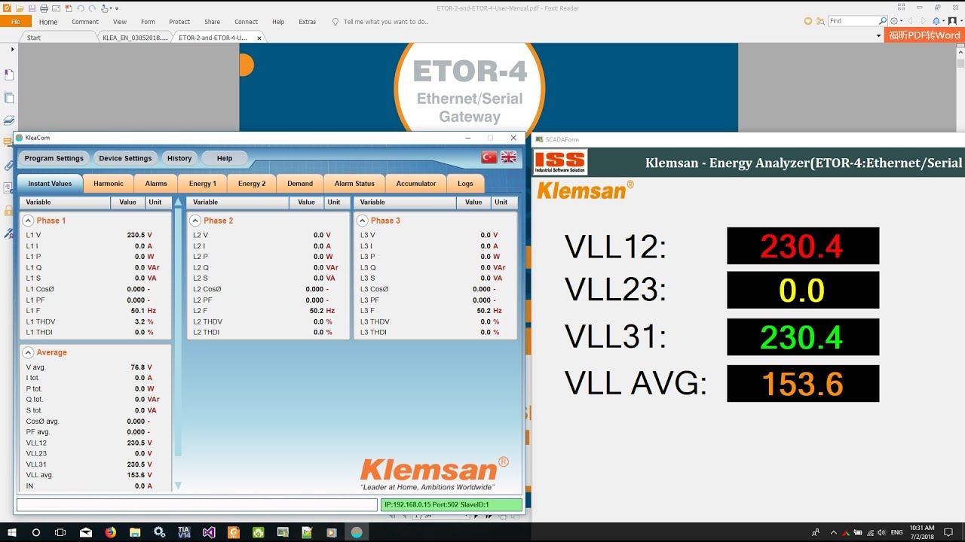
Task: Open the Comment ribbon tab
Action: click(85, 22)
